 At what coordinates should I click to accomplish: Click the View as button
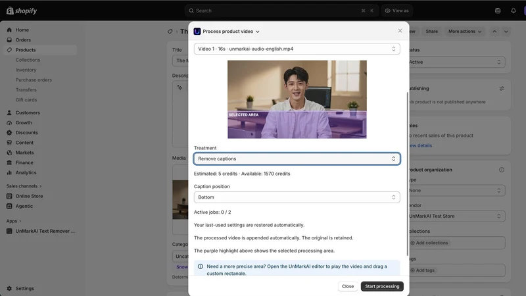[397, 11]
